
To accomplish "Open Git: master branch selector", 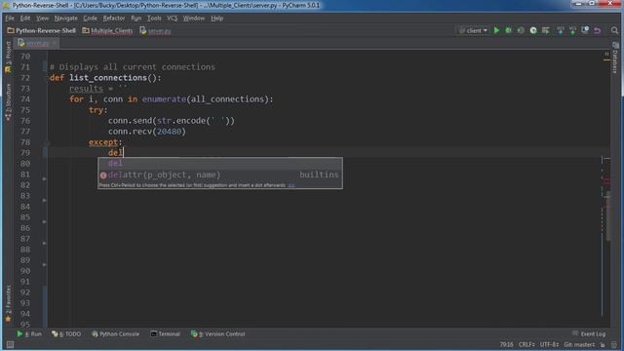I will (x=579, y=344).
